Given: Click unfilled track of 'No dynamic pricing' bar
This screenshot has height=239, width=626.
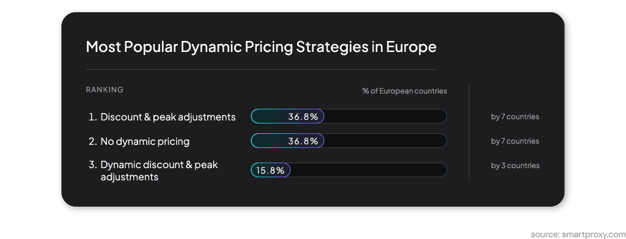Looking at the screenshot, I should pyautogui.click(x=385, y=141).
